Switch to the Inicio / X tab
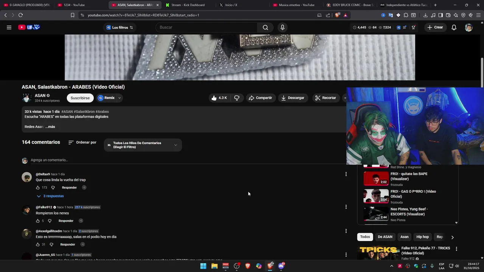The image size is (484, 272). coord(242,5)
